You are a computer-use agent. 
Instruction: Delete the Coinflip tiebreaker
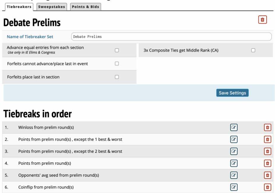click(x=268, y=187)
